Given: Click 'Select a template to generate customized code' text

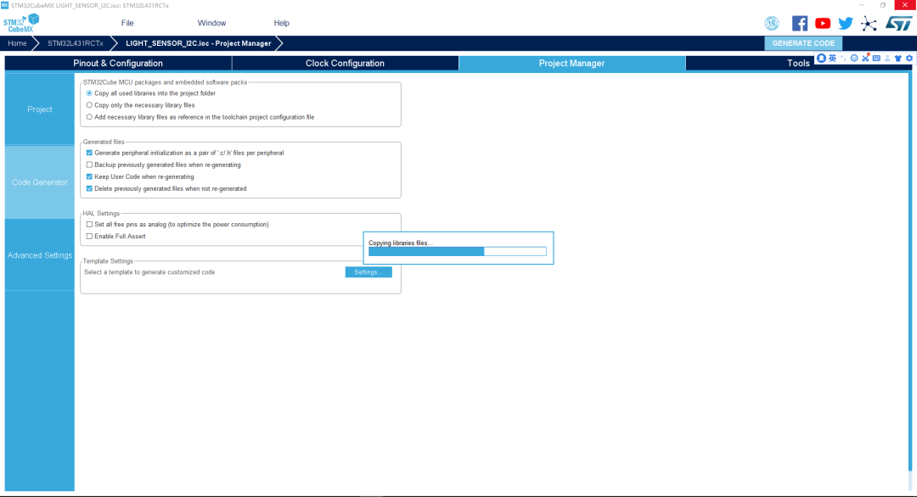Looking at the screenshot, I should [x=149, y=272].
